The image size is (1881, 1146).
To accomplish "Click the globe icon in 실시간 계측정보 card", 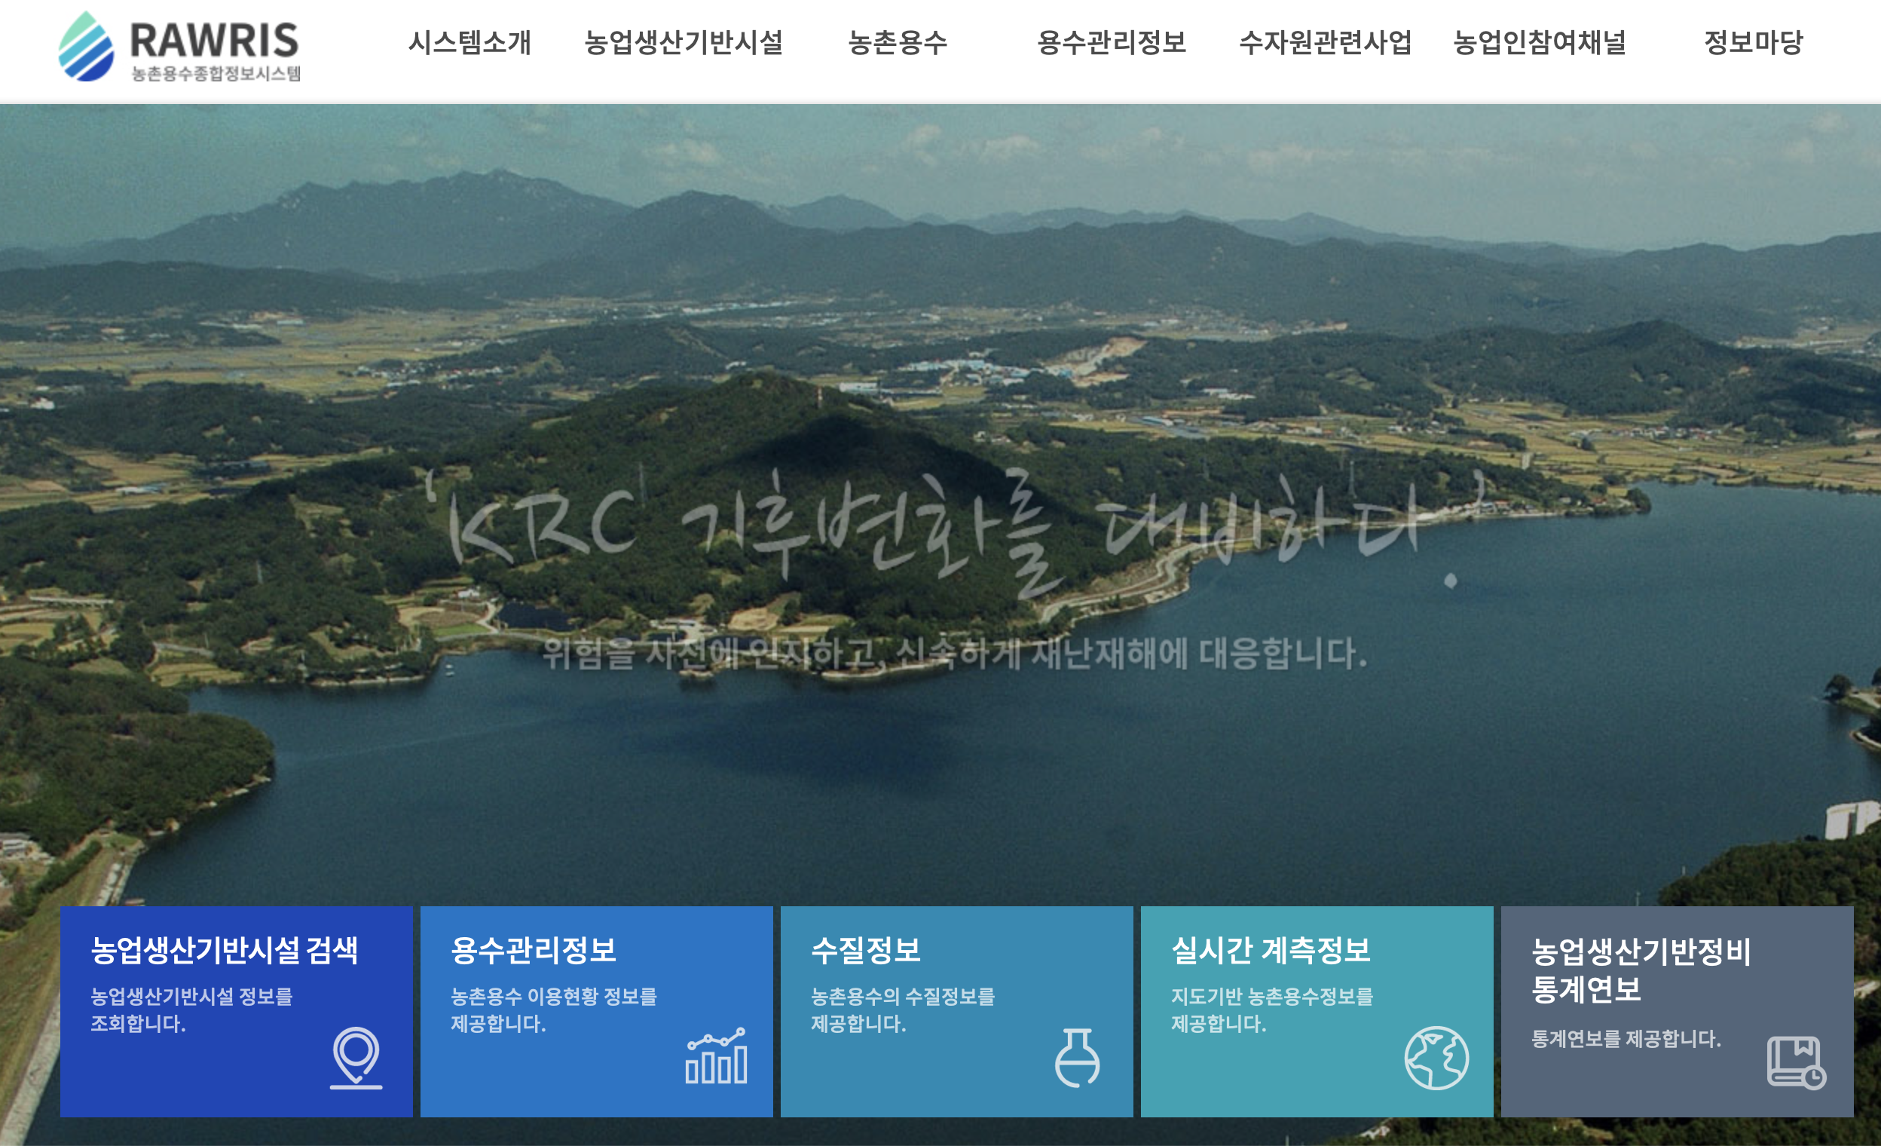I will pos(1436,1058).
